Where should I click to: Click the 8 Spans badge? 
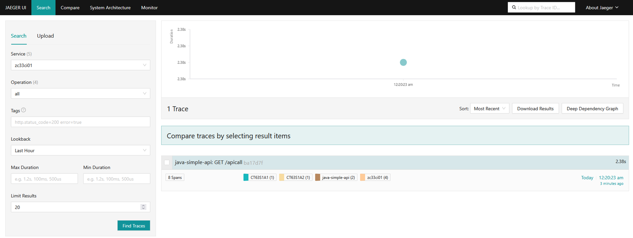pos(175,177)
